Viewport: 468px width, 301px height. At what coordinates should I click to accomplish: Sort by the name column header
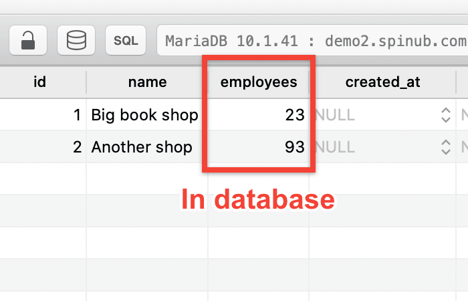pos(147,82)
